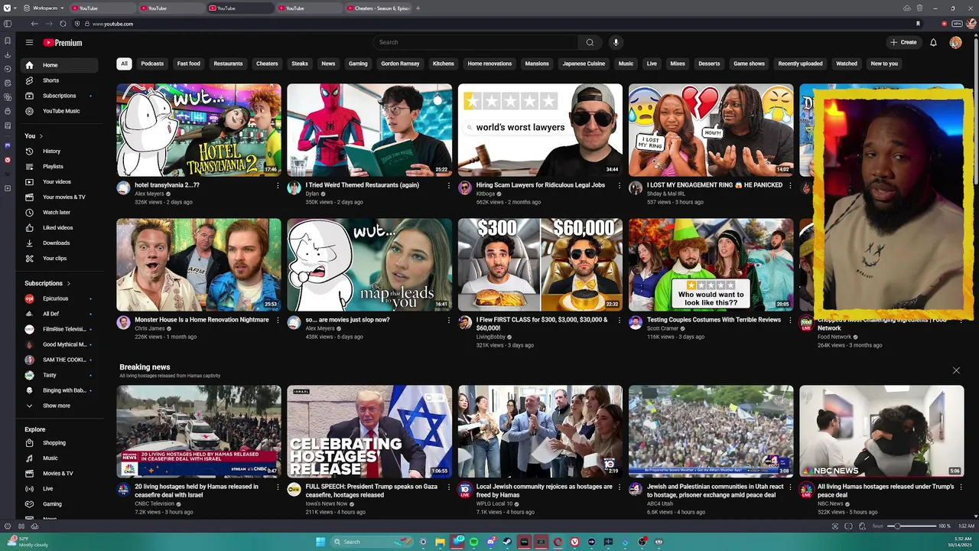Open Your movies & TV

[x=60, y=197]
